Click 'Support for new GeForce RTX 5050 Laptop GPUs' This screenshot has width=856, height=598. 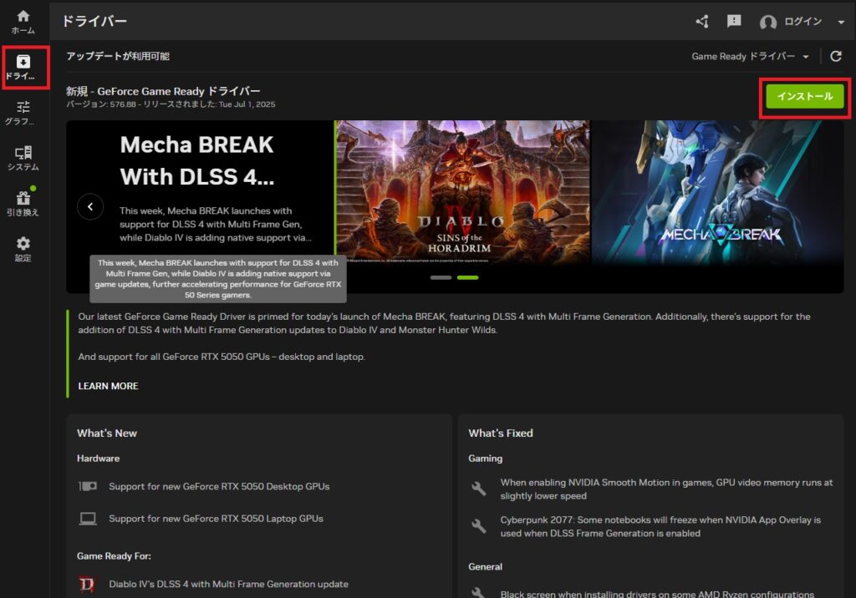click(216, 519)
